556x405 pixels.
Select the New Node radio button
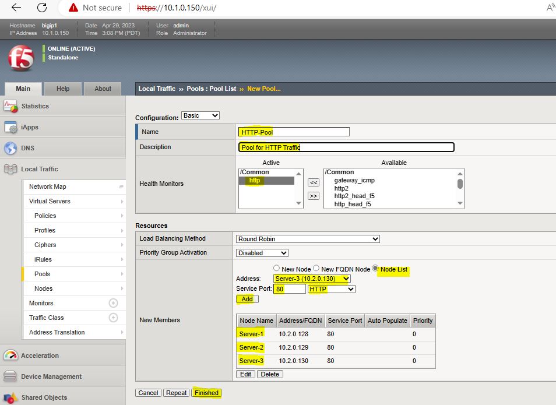(x=276, y=269)
